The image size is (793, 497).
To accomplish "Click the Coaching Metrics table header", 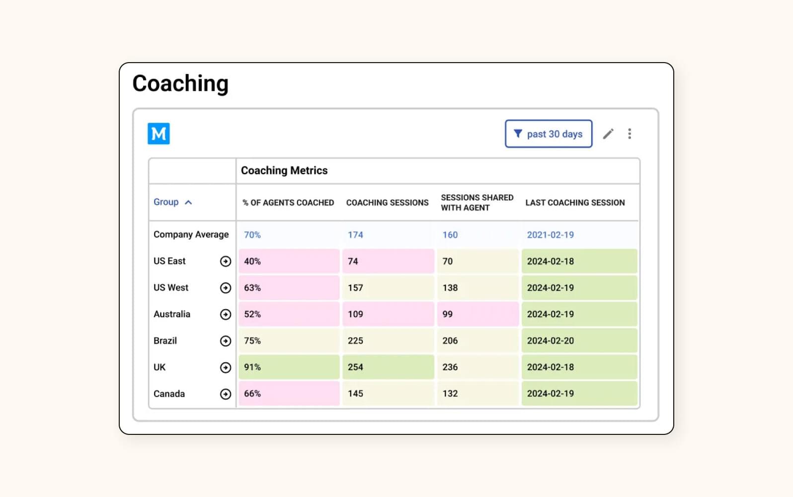I will point(284,170).
